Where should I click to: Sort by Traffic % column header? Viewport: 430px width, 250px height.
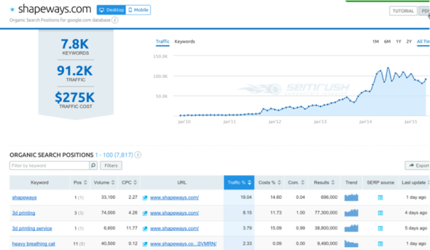(x=239, y=182)
